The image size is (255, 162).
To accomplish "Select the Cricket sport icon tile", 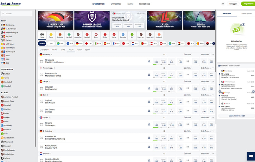I will pyautogui.click(x=105, y=35).
